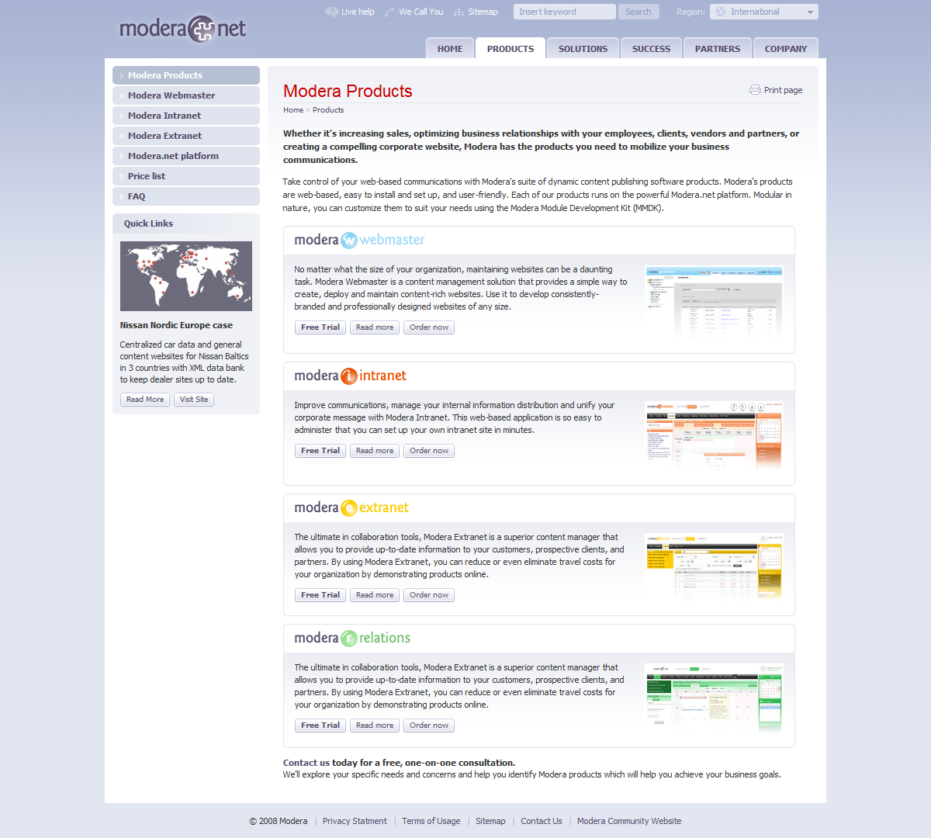Click Read More under Nissan Nordic case

[145, 400]
